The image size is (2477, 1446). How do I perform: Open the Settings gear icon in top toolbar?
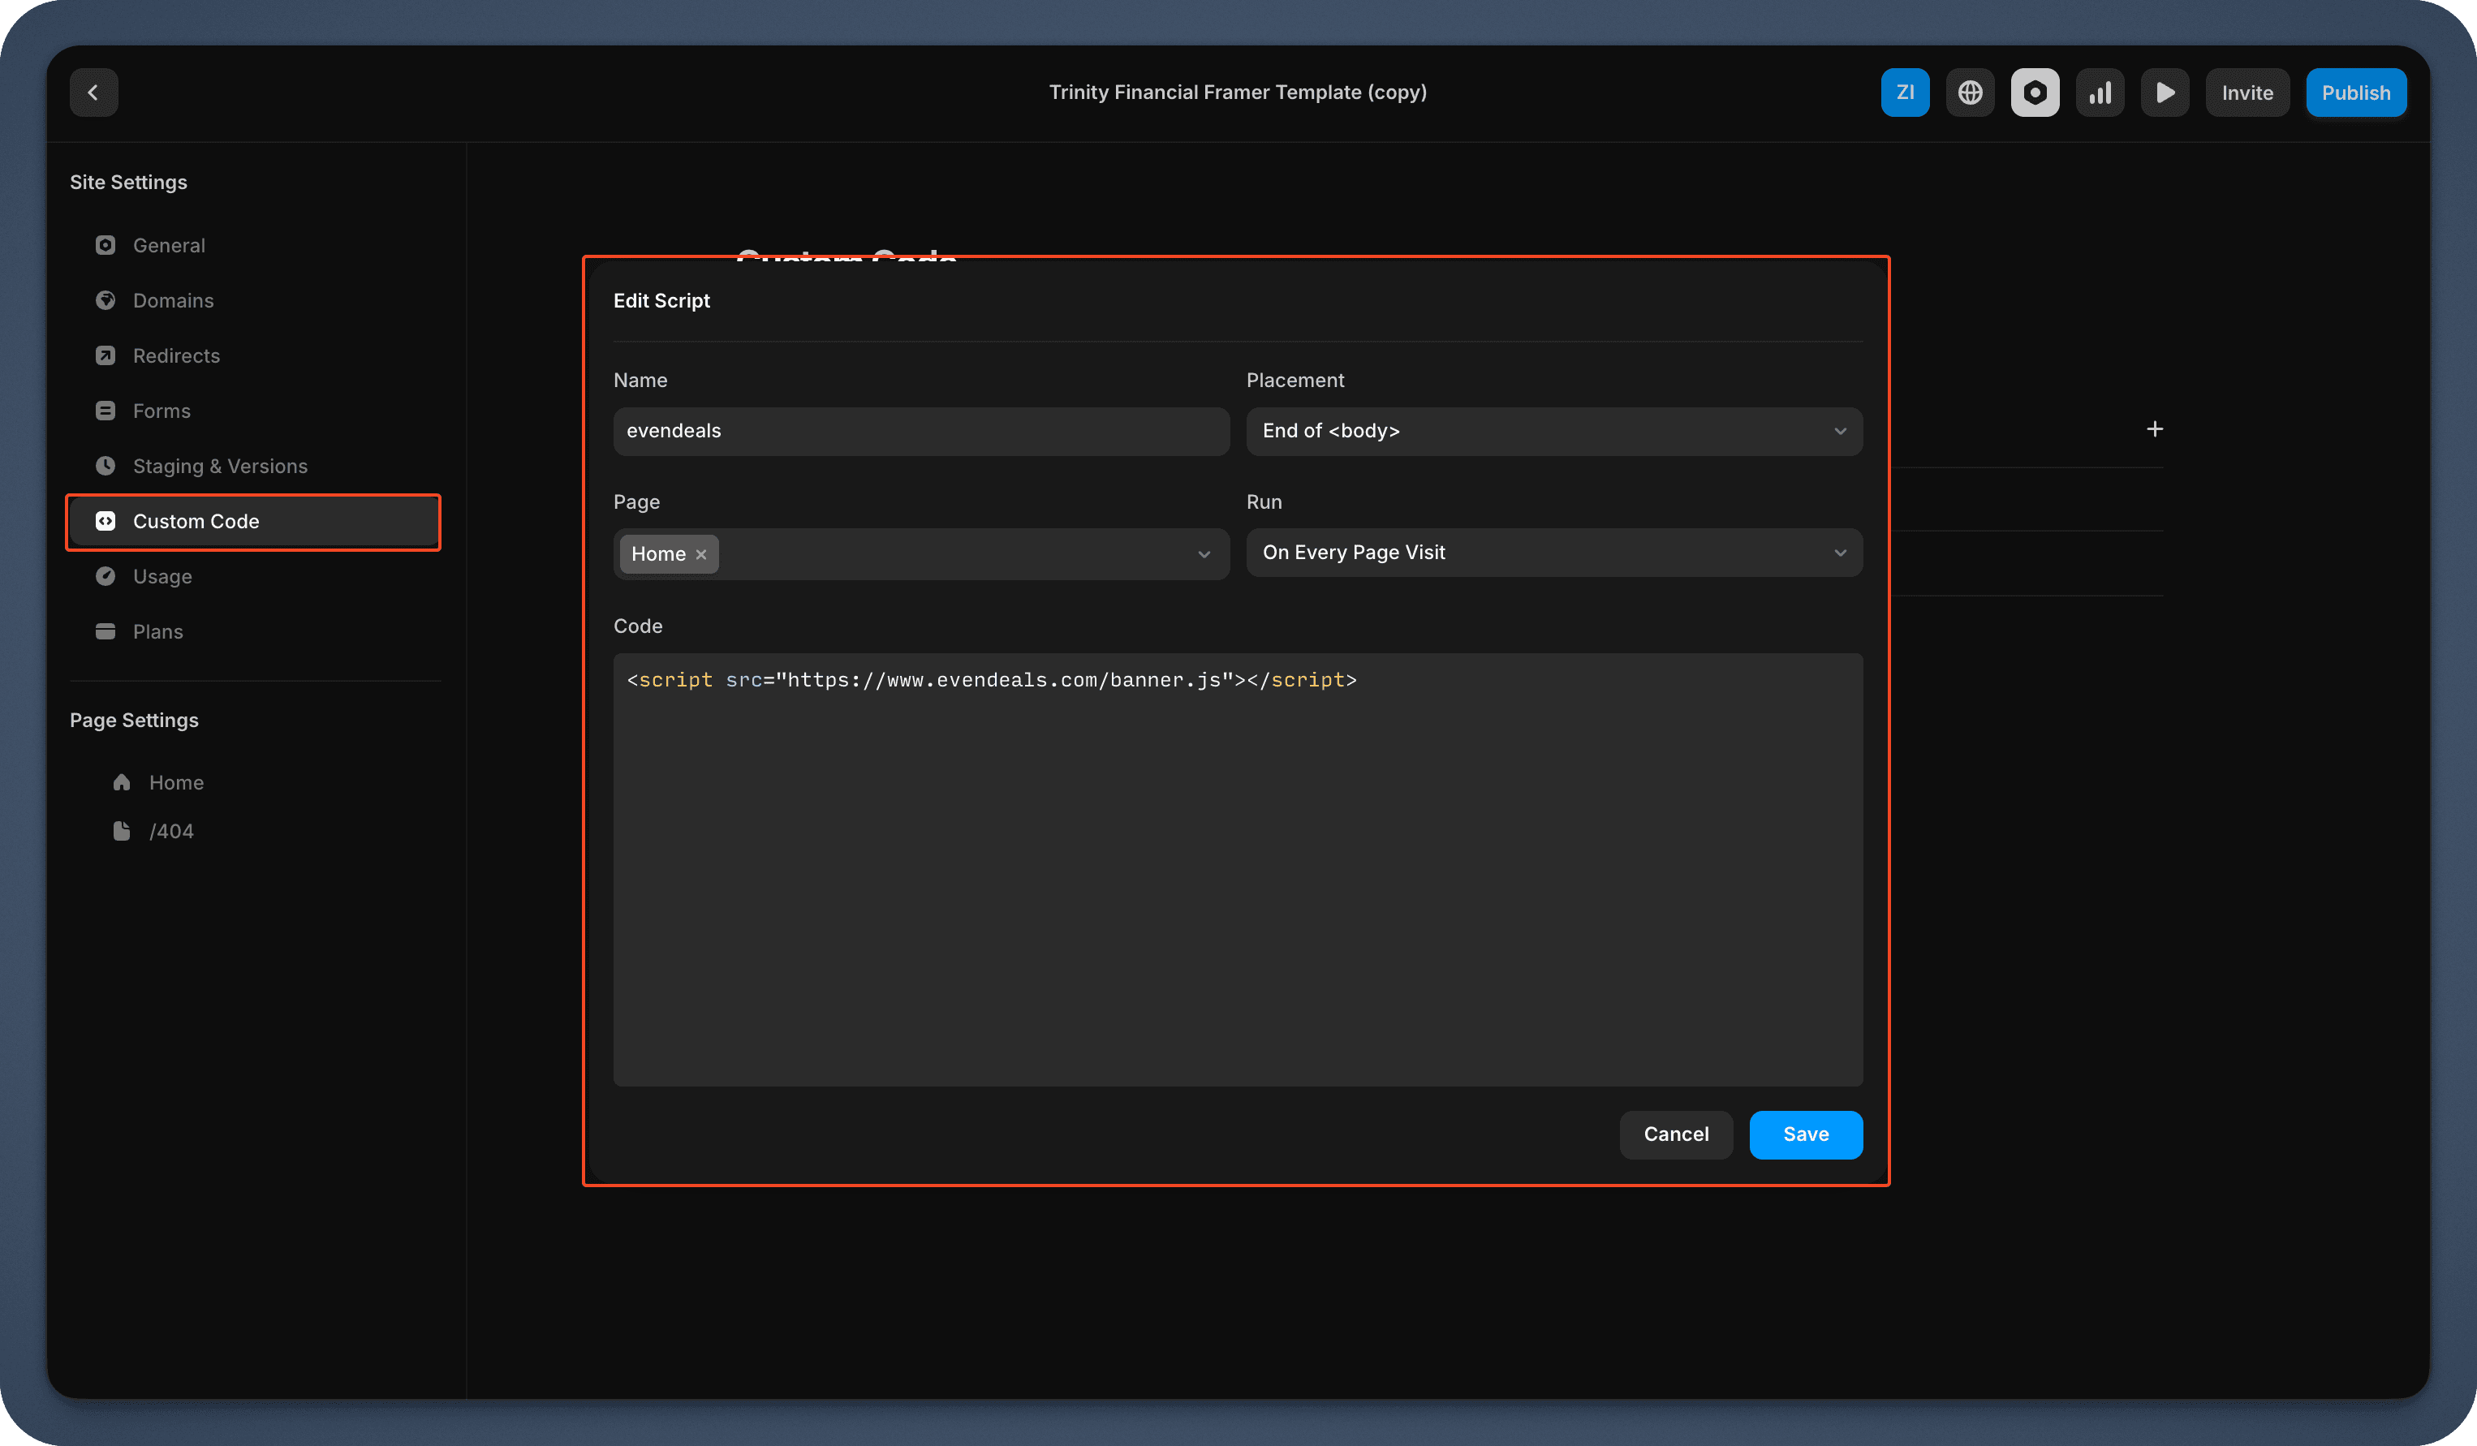pyautogui.click(x=2035, y=92)
